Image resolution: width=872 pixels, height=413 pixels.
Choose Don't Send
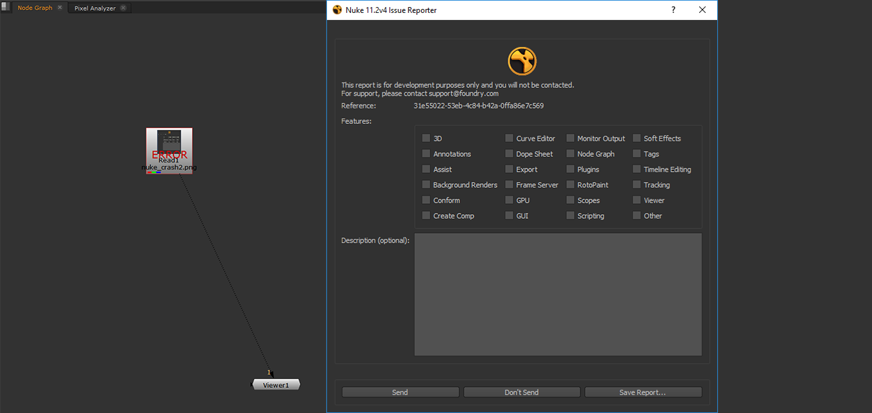pos(522,392)
